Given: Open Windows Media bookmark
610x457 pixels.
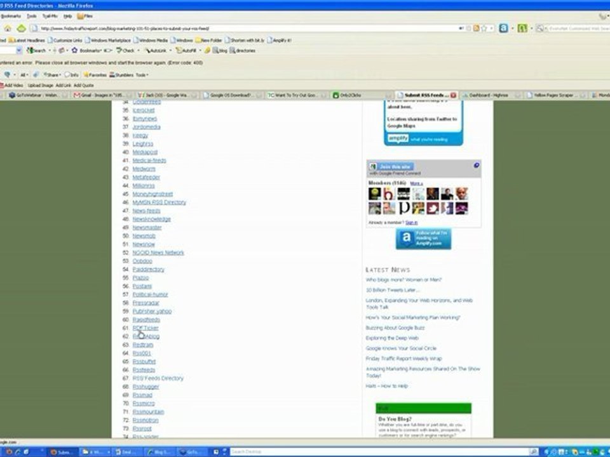Looking at the screenshot, I should pos(151,40).
